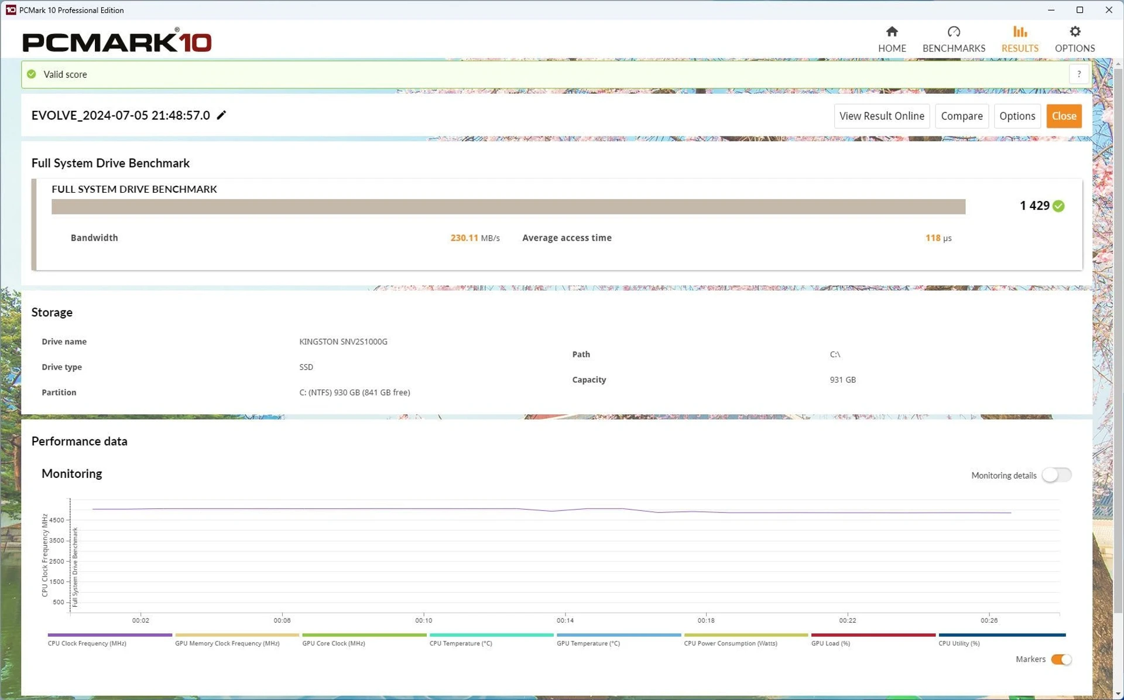Click the pencil icon to rename result
The height and width of the screenshot is (700, 1124).
tap(221, 115)
